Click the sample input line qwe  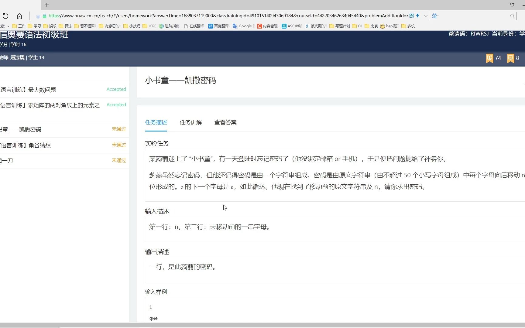(153, 318)
